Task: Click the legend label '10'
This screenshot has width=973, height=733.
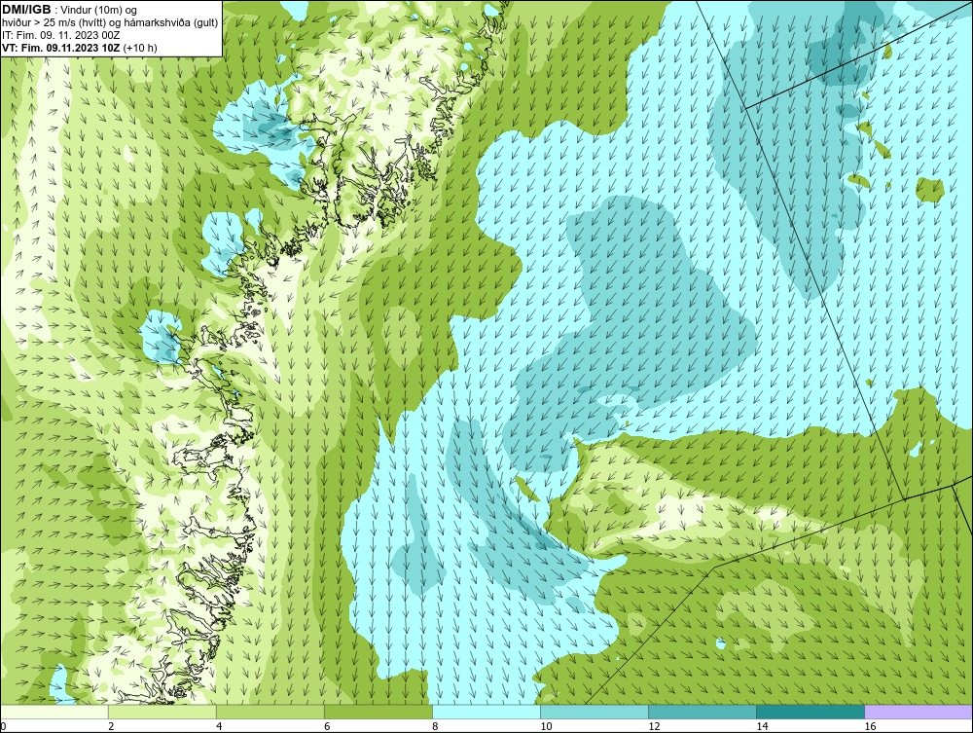Action: [x=546, y=726]
